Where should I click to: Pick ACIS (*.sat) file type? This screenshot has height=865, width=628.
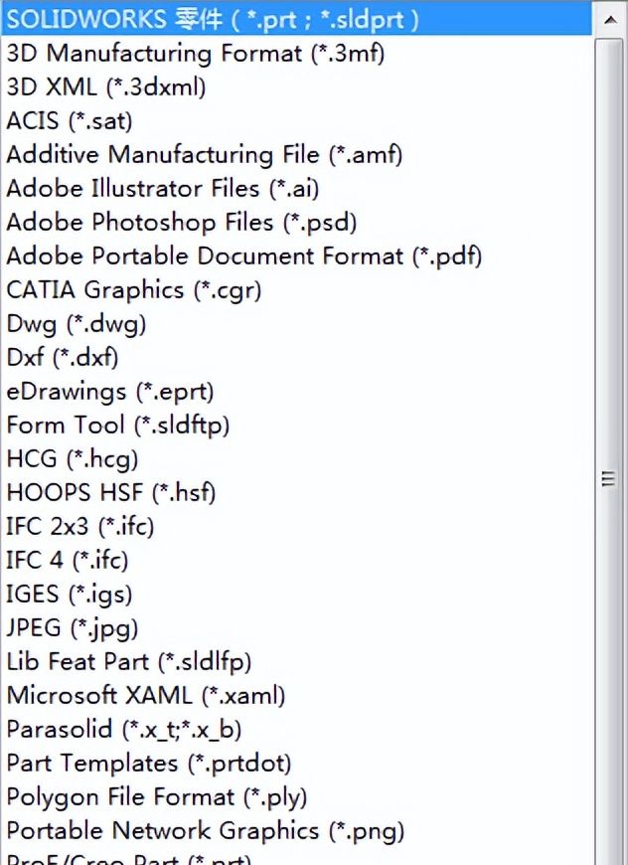tap(70, 120)
